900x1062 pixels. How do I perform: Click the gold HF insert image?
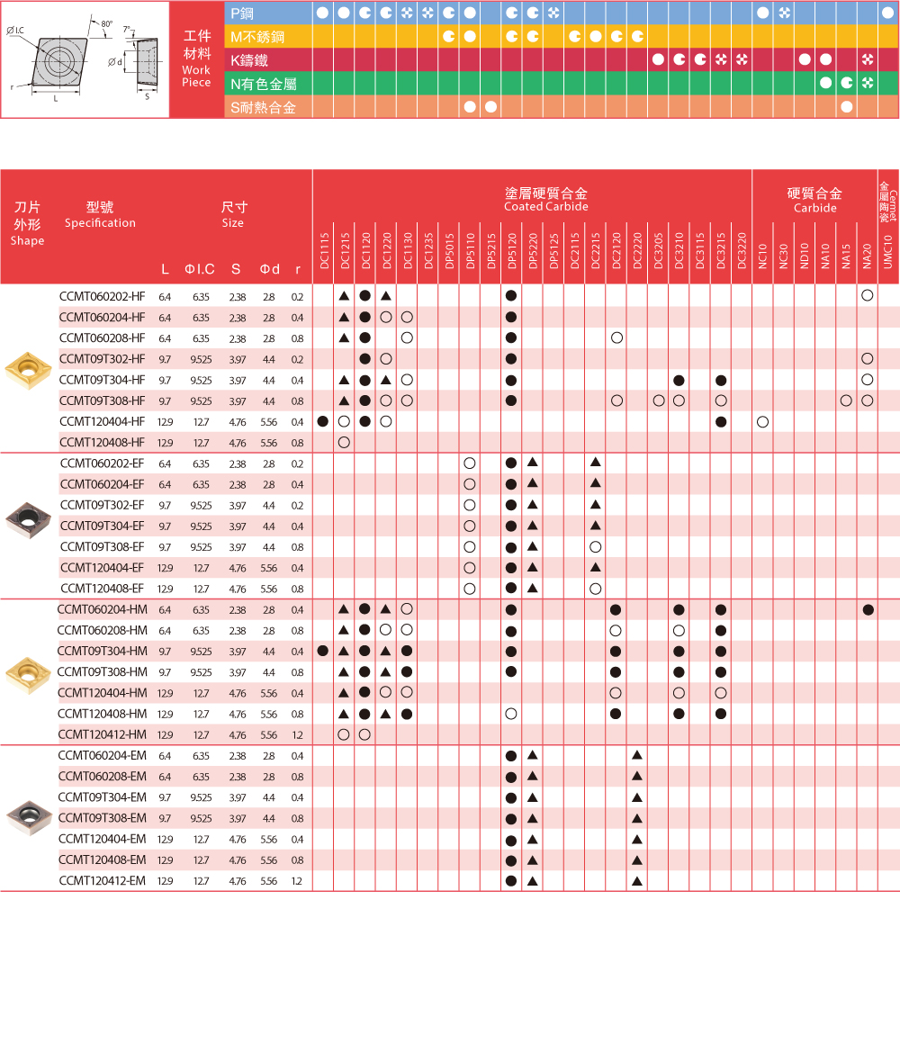coord(28,369)
